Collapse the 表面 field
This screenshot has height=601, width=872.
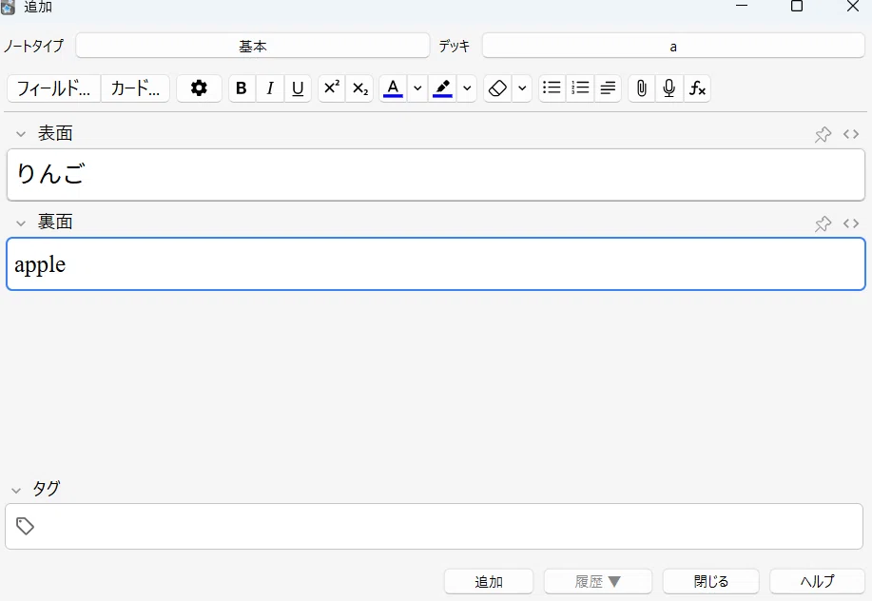(x=21, y=134)
